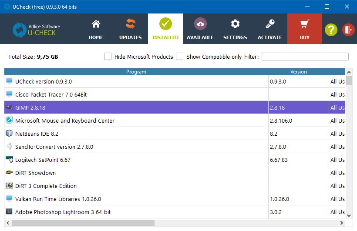Screen dimensions: 357x231
Task: Click the red exit door icon
Action: (x=348, y=30)
